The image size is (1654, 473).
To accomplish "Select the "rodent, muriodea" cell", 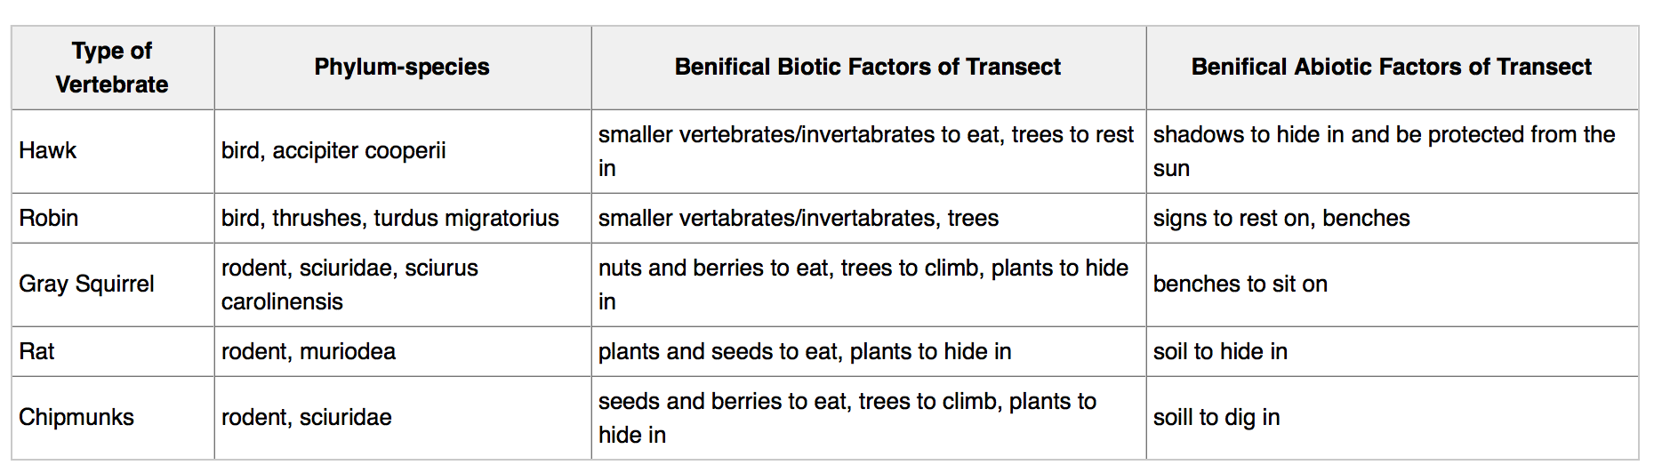I will (309, 351).
